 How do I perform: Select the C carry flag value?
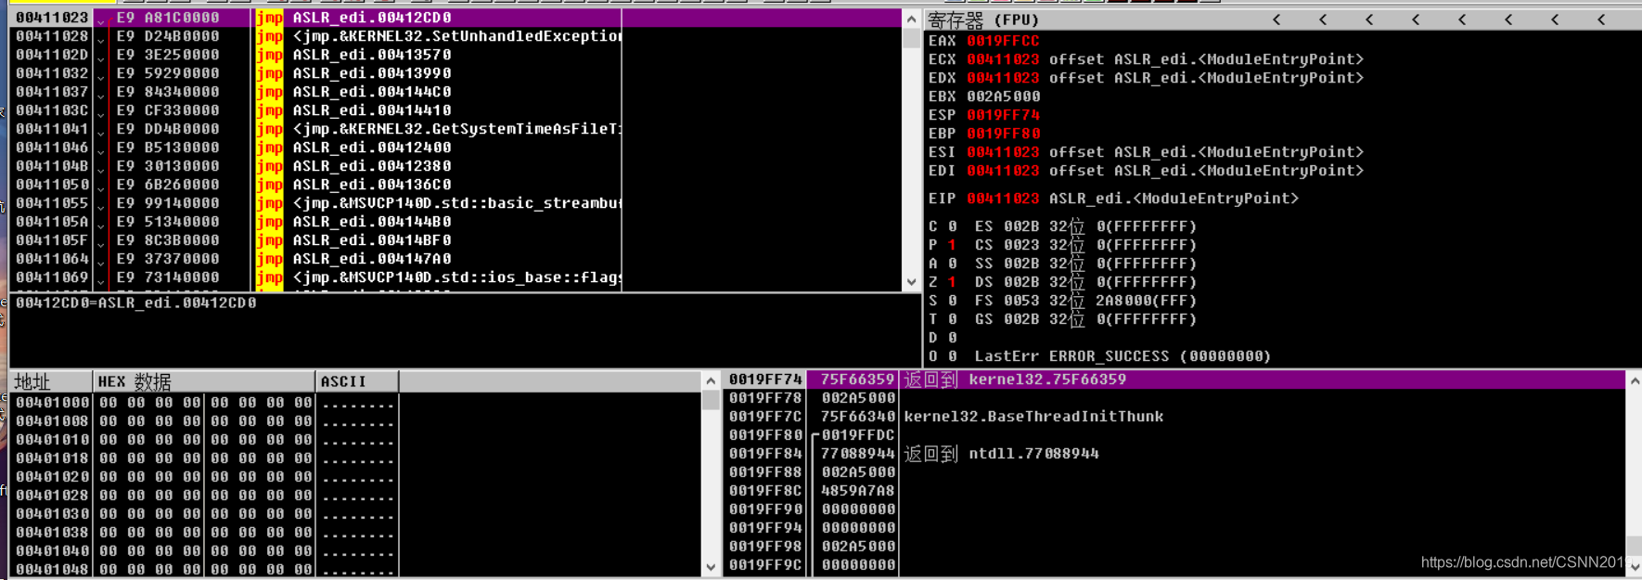[952, 226]
